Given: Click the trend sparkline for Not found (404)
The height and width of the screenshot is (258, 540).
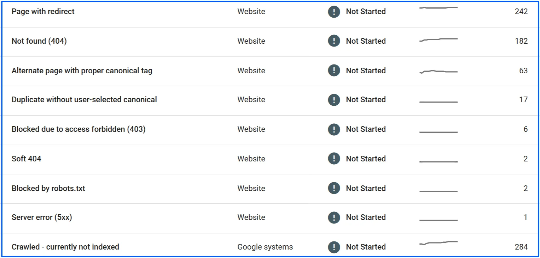Looking at the screenshot, I should 439,39.
